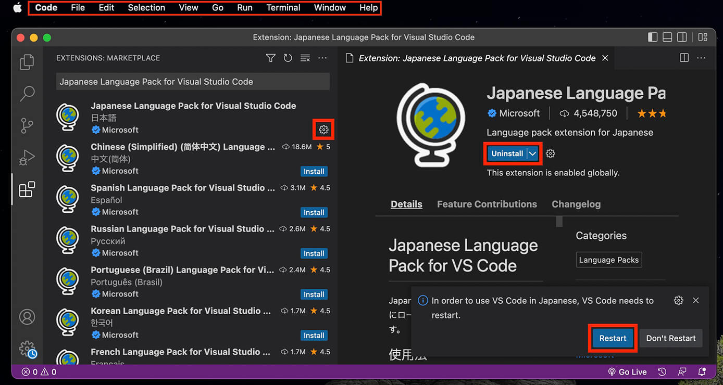Viewport: 723px width, 385px height.
Task: Expand the Uninstall dropdown arrow
Action: (x=532, y=153)
